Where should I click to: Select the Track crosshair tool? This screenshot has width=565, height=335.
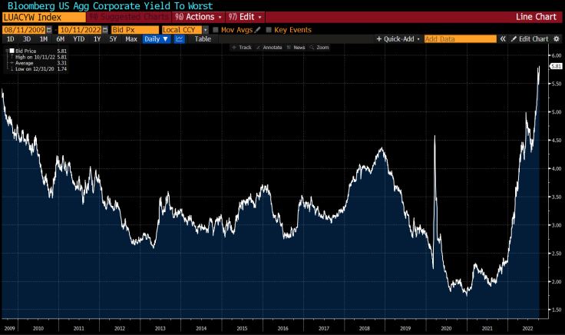[243, 48]
